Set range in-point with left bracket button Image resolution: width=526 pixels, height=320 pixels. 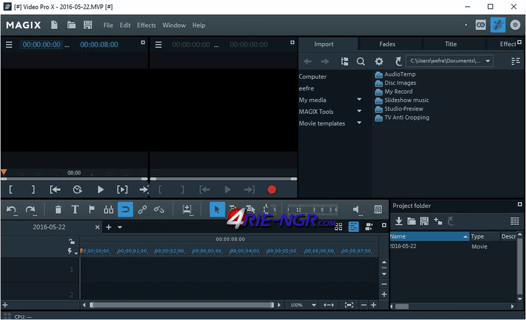pos(11,190)
